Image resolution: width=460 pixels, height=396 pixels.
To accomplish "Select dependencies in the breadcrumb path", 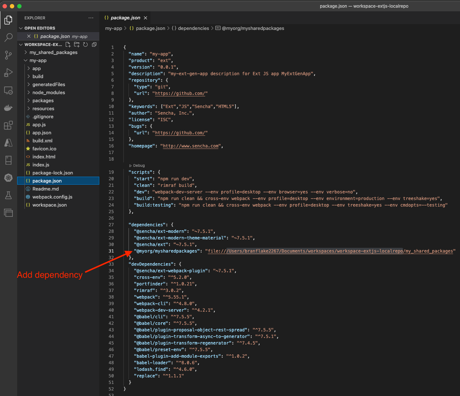I will click(193, 28).
